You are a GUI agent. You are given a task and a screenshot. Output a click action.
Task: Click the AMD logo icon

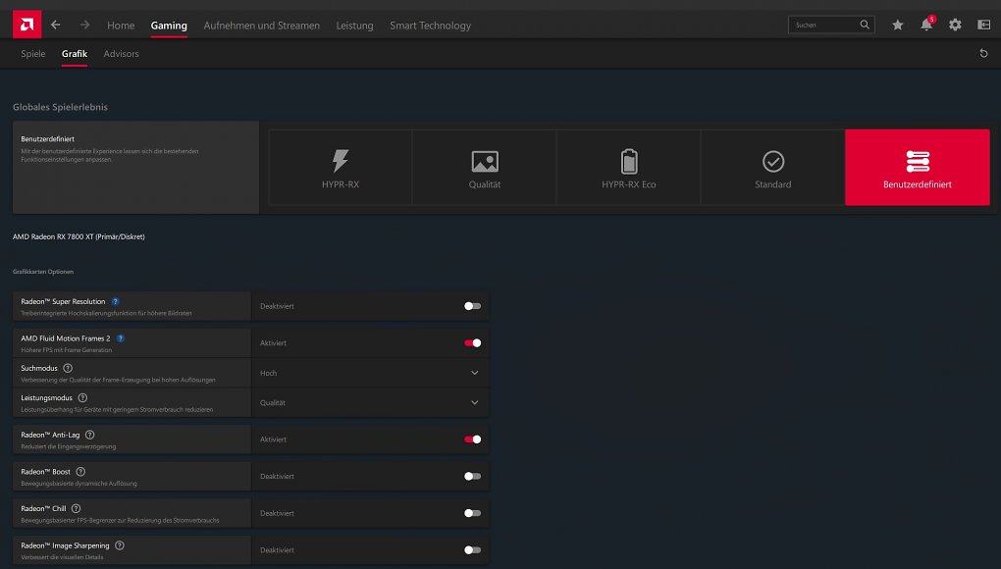(x=26, y=25)
